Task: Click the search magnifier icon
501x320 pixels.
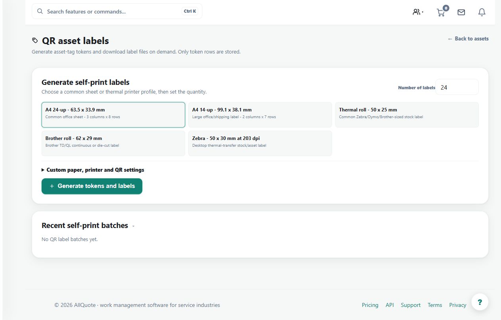Action: coord(40,11)
